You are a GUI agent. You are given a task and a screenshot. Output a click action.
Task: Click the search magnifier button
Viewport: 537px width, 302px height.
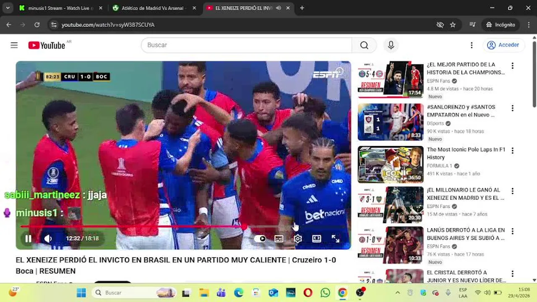364,45
